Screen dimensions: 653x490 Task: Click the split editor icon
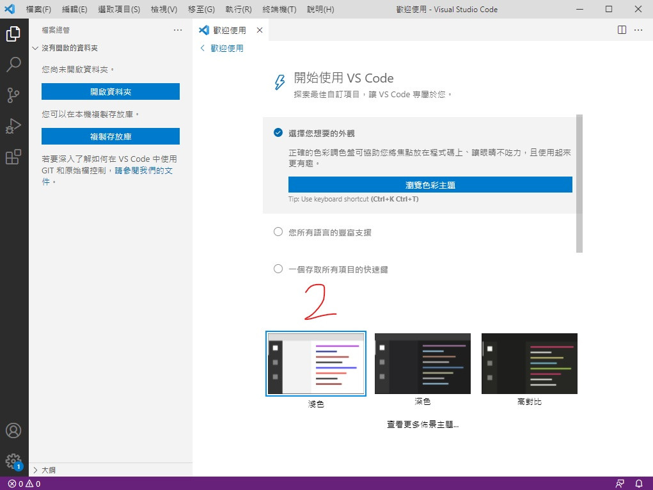coord(622,30)
